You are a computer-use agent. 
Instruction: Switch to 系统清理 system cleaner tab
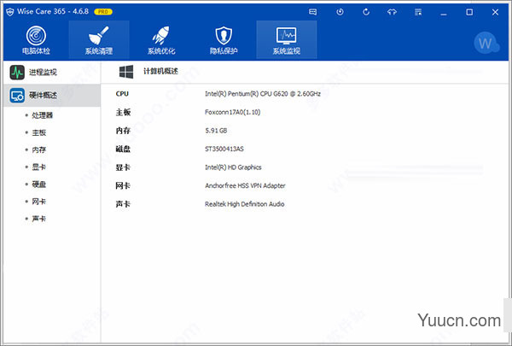pyautogui.click(x=99, y=40)
